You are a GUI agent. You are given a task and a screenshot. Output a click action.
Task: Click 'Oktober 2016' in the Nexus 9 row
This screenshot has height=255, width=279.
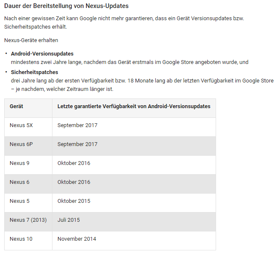coord(74,163)
